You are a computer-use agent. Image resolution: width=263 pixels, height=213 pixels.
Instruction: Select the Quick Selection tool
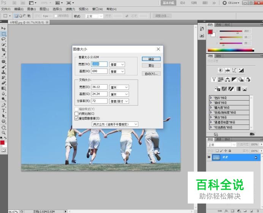pyautogui.click(x=3, y=44)
